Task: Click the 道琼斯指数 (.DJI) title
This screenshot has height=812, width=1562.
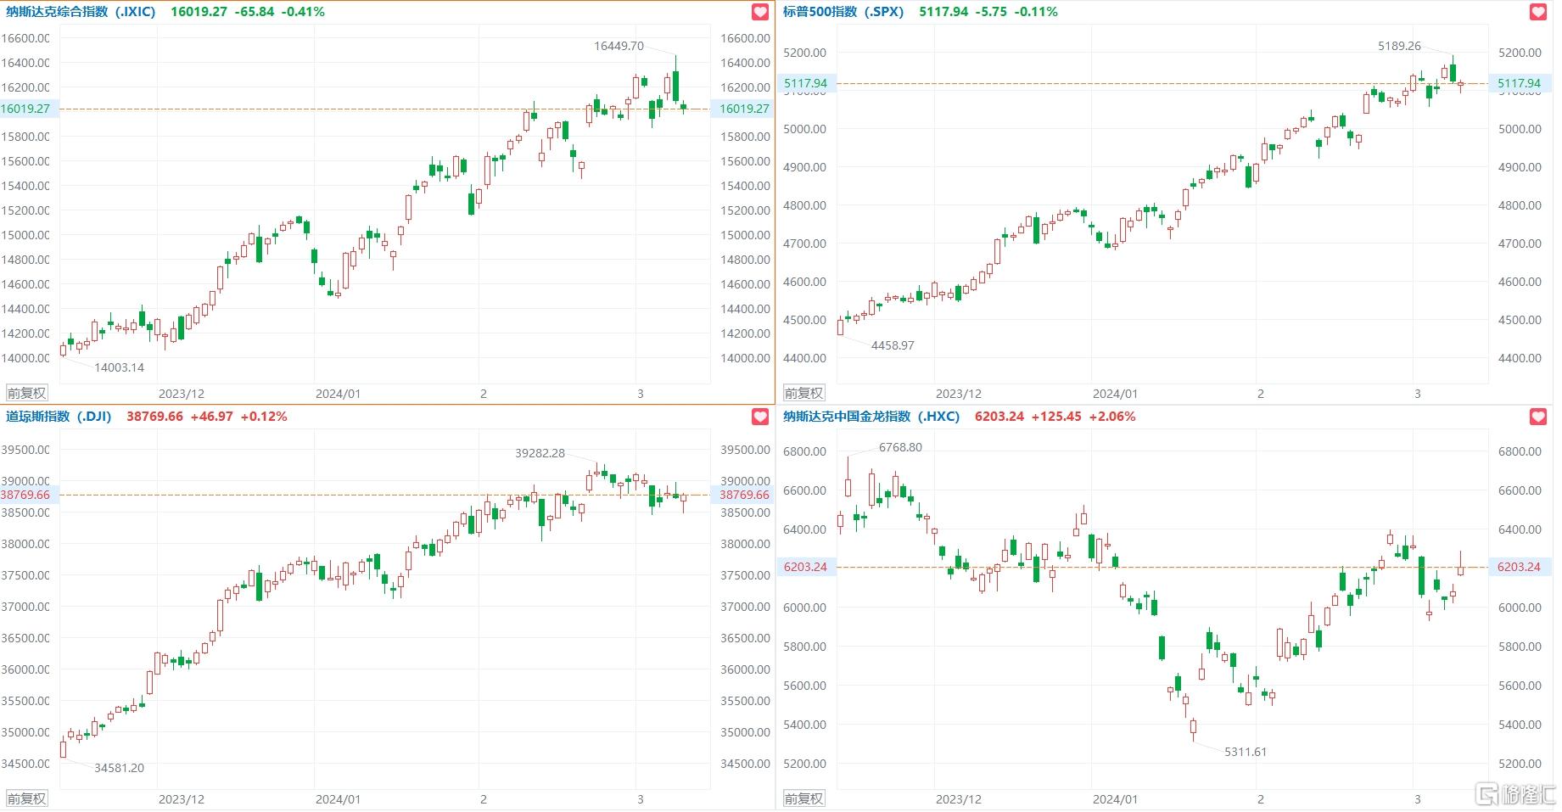Action: coord(59,417)
